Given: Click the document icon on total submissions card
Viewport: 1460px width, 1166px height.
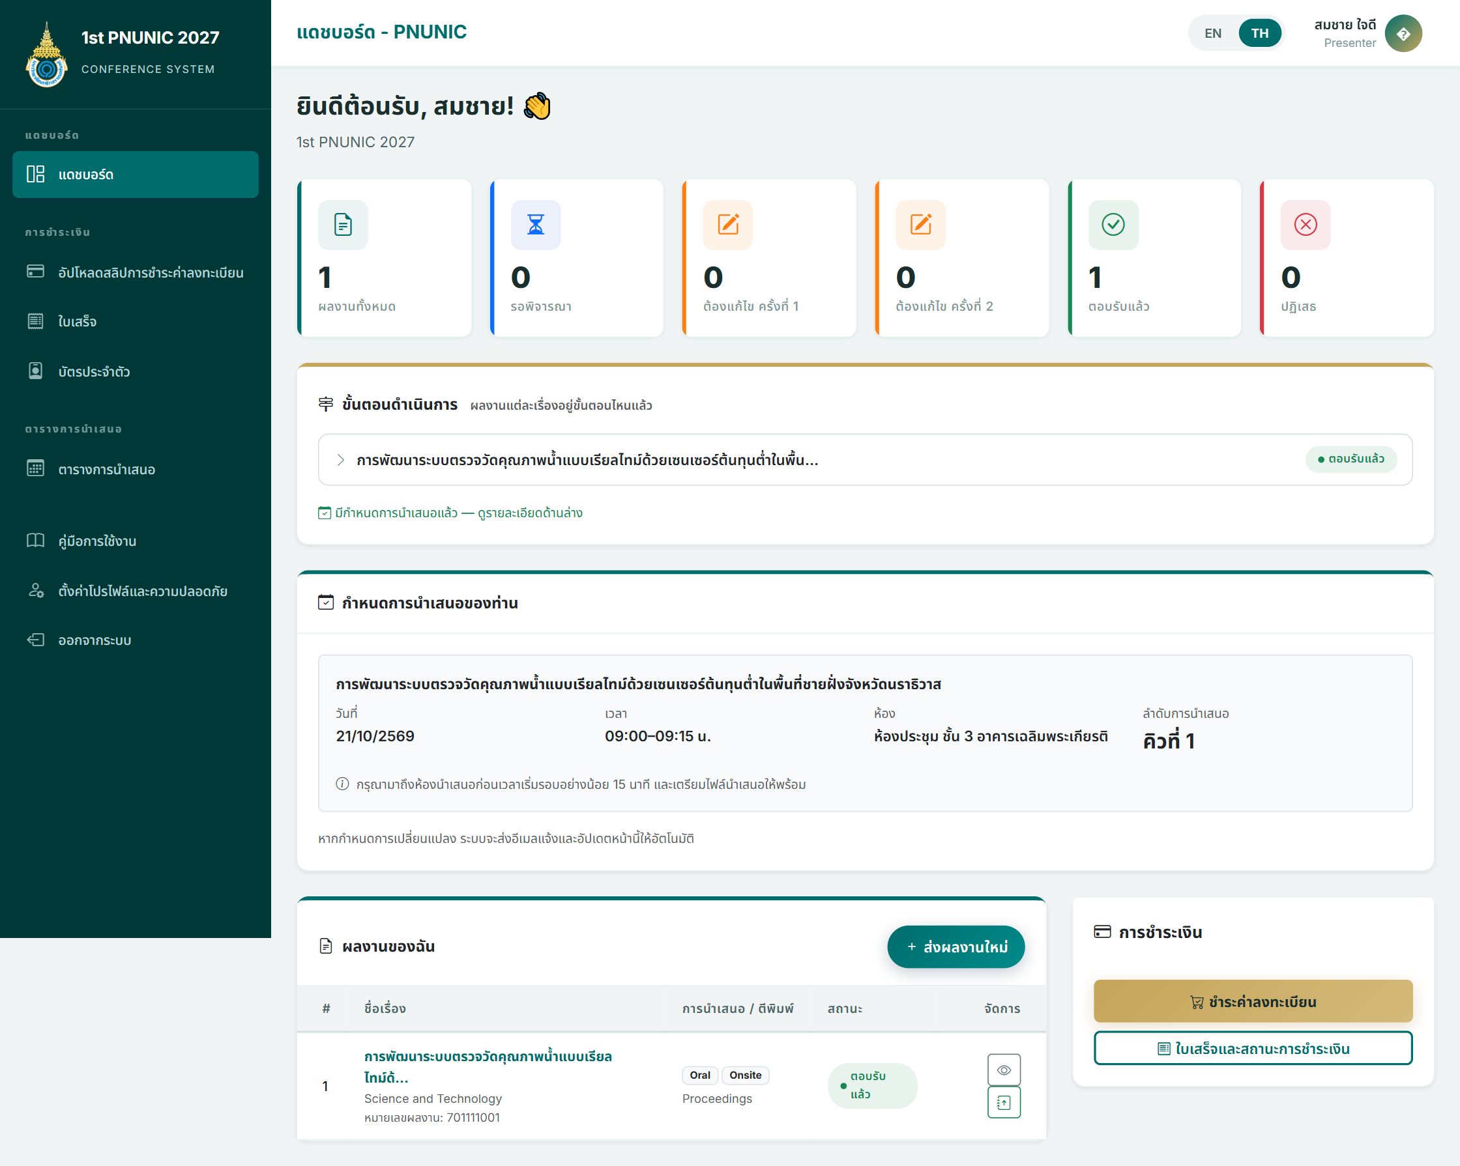Looking at the screenshot, I should [343, 225].
